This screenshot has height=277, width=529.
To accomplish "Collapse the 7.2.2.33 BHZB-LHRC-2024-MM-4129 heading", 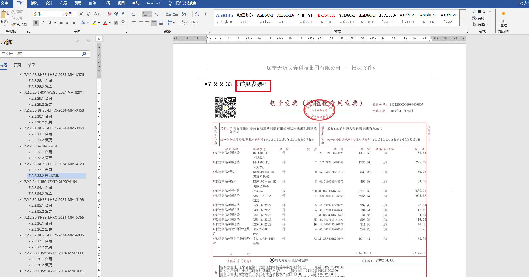I will 20,164.
